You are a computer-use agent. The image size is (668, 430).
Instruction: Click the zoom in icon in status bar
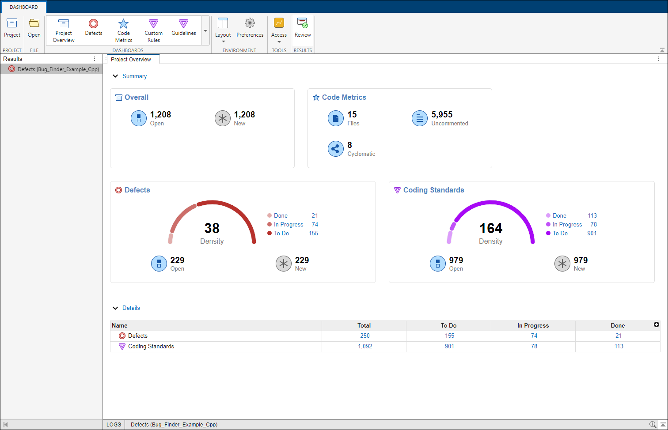point(653,424)
